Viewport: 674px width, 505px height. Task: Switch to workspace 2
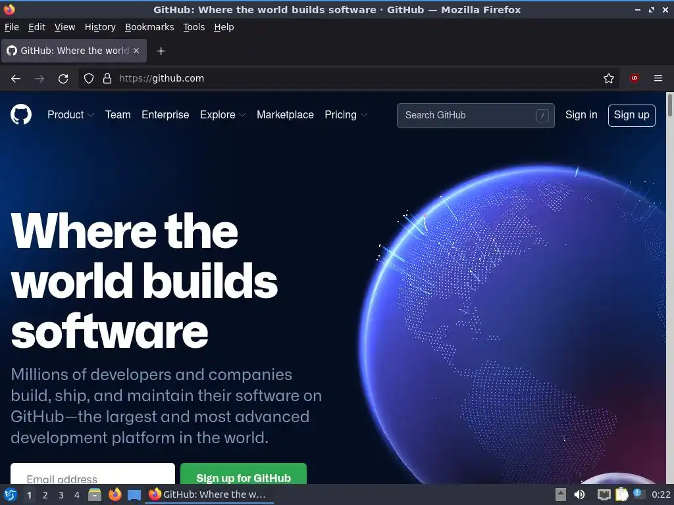click(45, 495)
